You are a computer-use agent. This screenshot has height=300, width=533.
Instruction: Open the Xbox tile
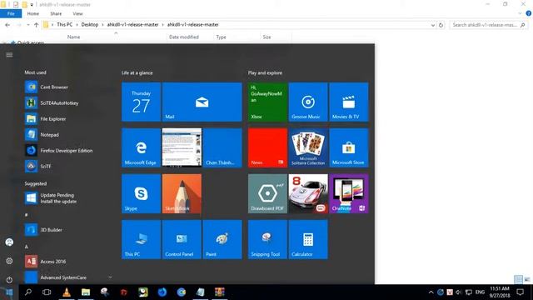point(267,102)
